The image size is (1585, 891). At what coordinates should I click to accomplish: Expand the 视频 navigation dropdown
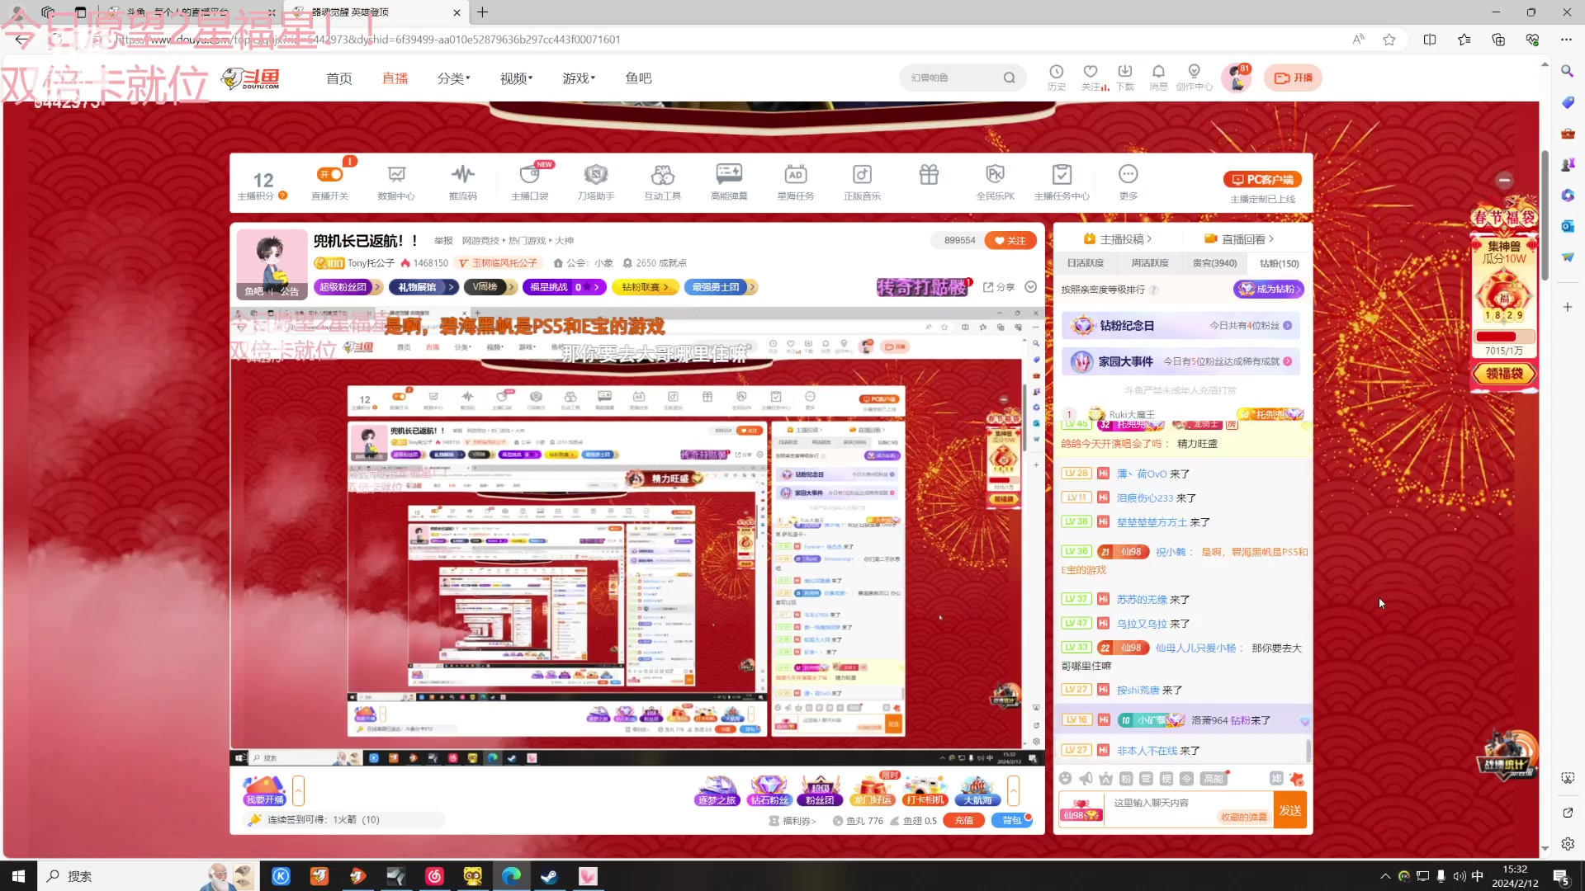516,78
